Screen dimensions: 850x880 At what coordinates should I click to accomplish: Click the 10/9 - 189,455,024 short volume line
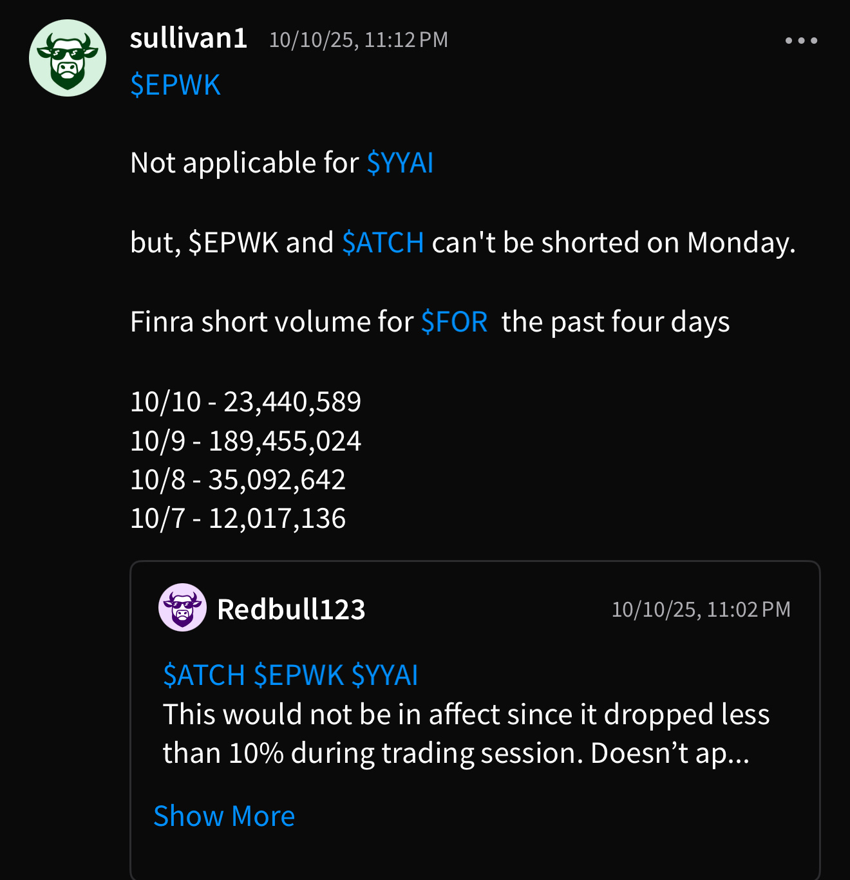pos(245,441)
